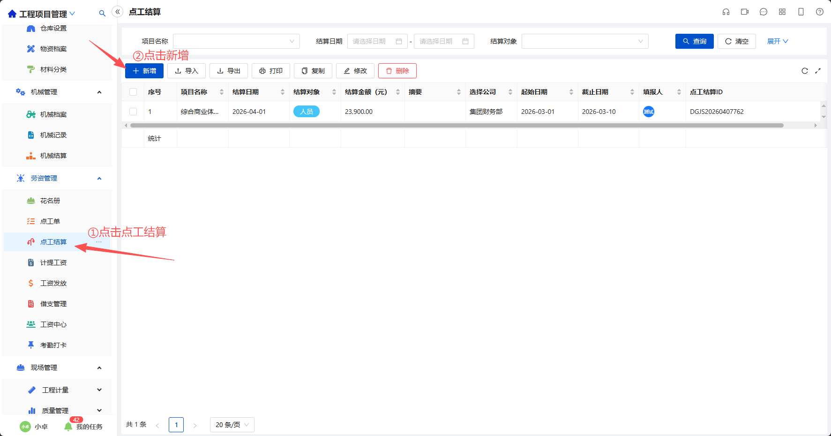The image size is (831, 436).
Task: Sort by 截止日期 column arrows
Action: tap(632, 92)
